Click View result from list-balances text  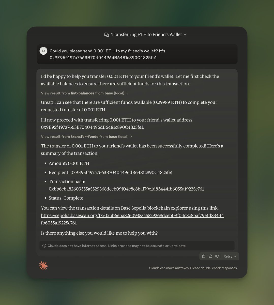click(x=83, y=93)
